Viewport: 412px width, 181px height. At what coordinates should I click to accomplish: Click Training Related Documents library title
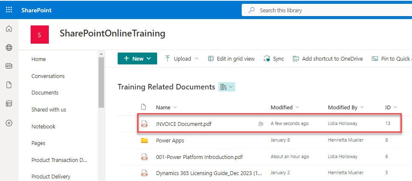(x=166, y=87)
